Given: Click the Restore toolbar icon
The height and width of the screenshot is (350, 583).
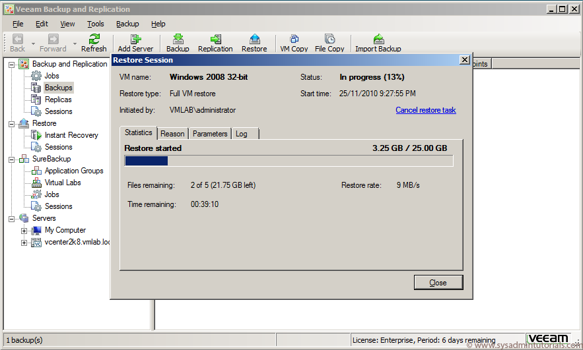Looking at the screenshot, I should [255, 39].
